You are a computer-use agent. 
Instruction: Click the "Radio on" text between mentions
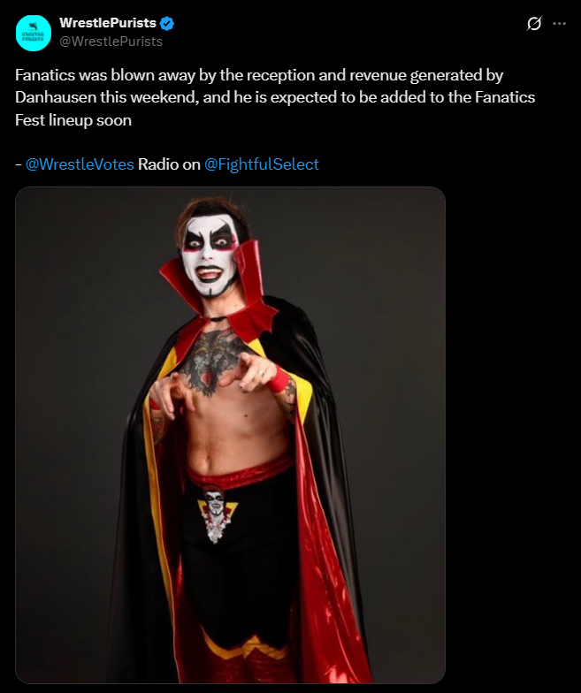click(169, 164)
